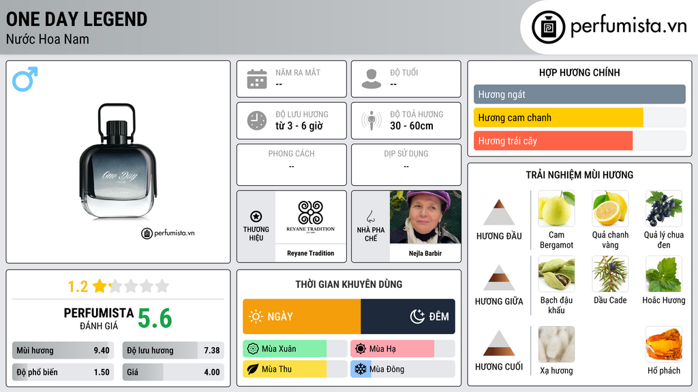Click the 'từ 3 - 6 giờ' longevity value

299,126
